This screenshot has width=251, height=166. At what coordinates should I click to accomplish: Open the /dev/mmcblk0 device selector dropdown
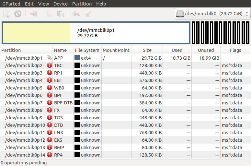212,14
